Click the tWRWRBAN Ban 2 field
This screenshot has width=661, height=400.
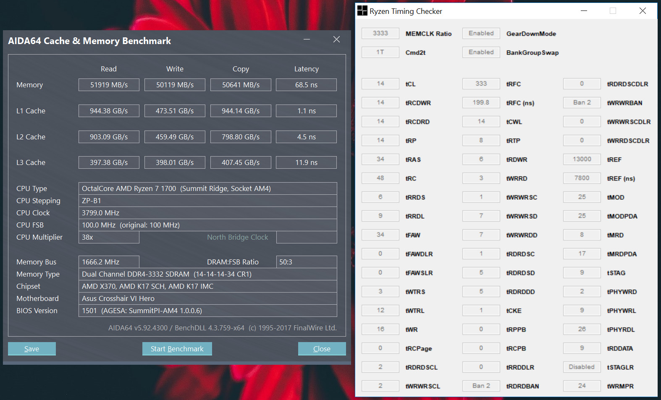pyautogui.click(x=582, y=102)
